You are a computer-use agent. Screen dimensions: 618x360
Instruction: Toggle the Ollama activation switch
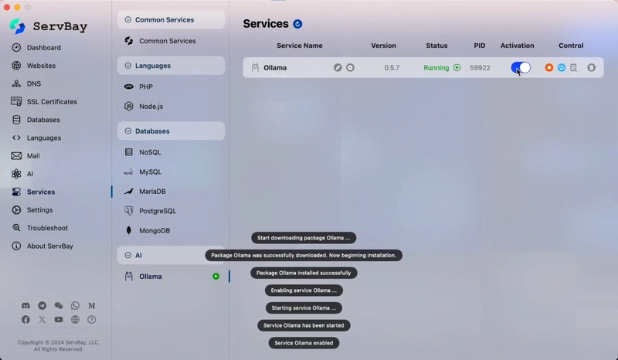coord(521,67)
